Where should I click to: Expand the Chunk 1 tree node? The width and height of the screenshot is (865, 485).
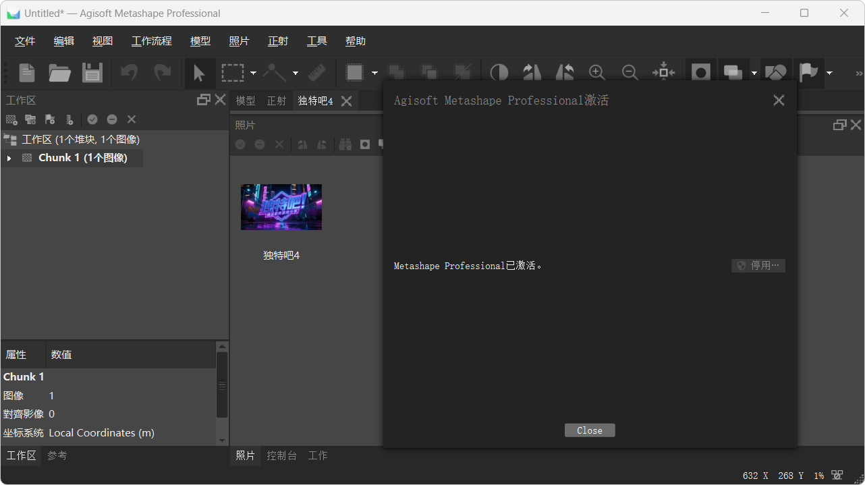click(x=9, y=158)
